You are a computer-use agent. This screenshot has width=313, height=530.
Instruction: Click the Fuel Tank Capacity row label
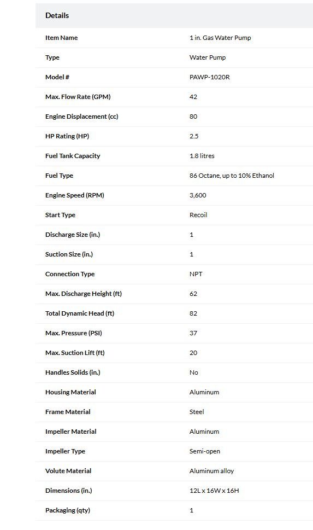click(x=73, y=156)
